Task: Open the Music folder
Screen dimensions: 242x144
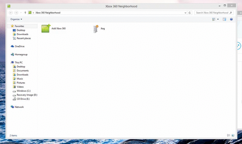Action: (x=20, y=79)
